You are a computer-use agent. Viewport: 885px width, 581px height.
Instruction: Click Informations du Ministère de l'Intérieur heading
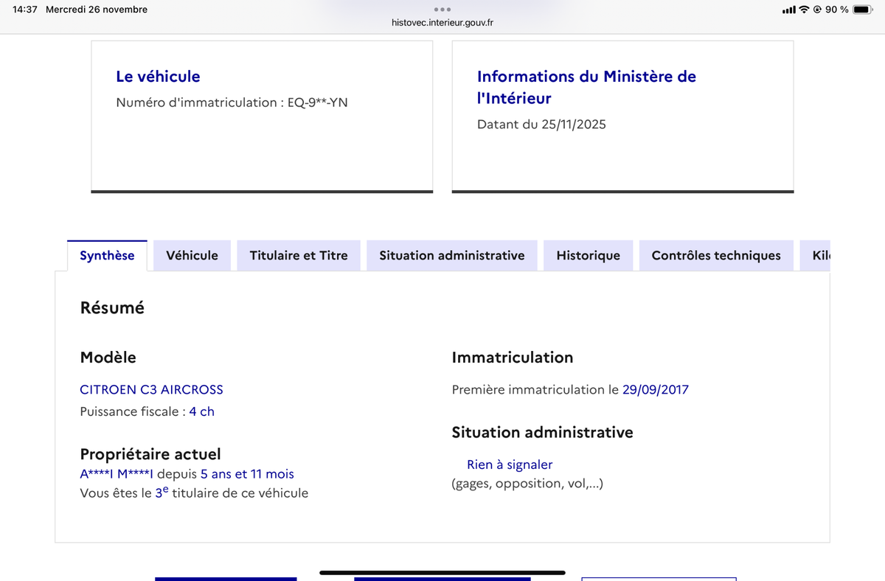pos(586,87)
